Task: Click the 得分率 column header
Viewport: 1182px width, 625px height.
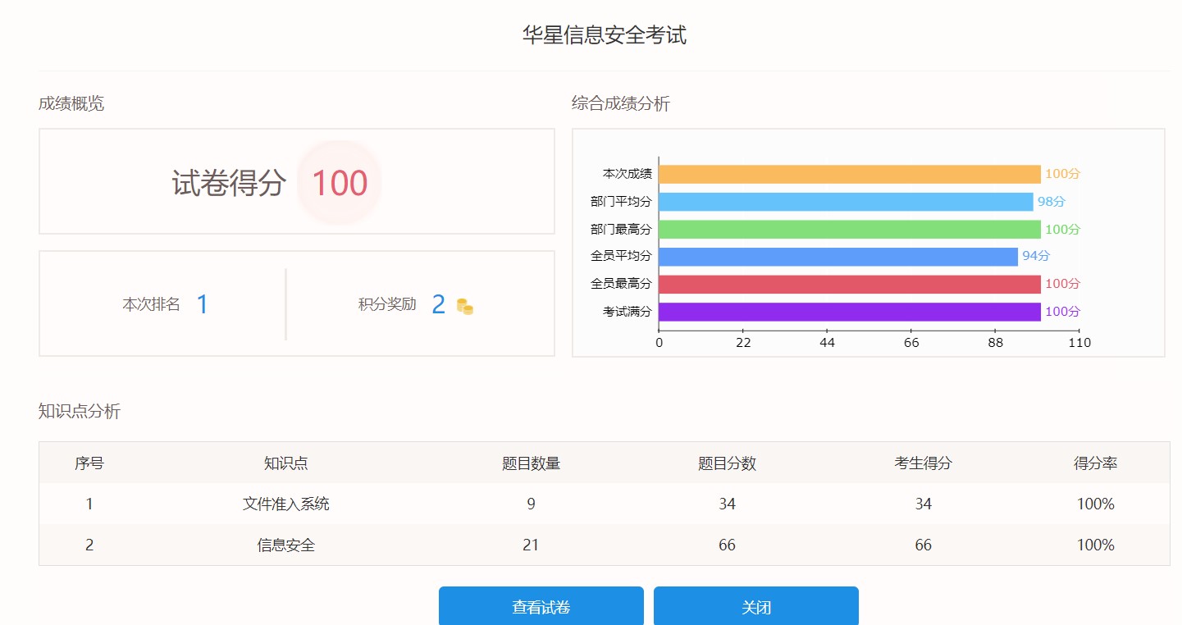Action: (x=1095, y=463)
